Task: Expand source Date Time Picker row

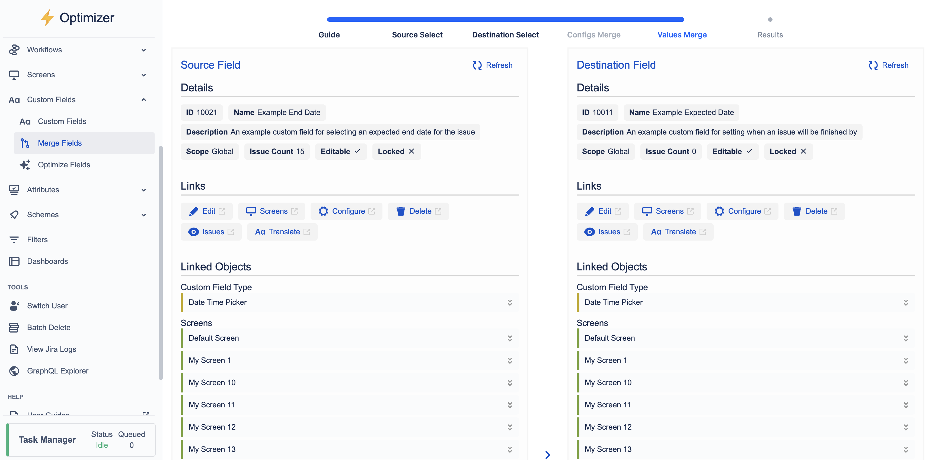Action: (509, 302)
